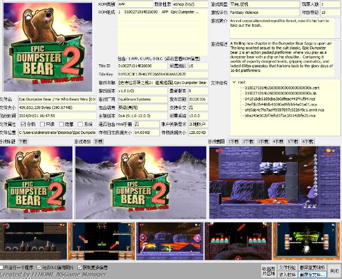The image size is (342, 279).
Task: Click the 年龄等级 field showing 10
Action: (x=330, y=12)
